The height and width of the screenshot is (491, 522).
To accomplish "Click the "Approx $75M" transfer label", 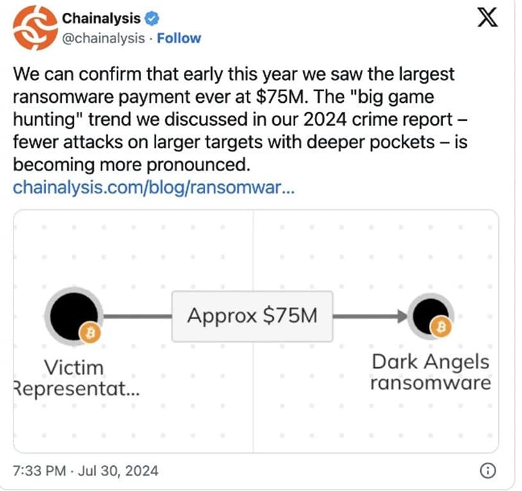I will coord(252,316).
